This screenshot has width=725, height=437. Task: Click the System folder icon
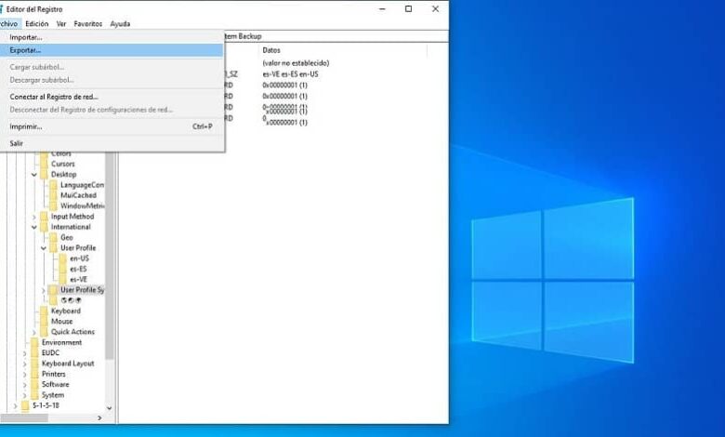click(x=34, y=395)
